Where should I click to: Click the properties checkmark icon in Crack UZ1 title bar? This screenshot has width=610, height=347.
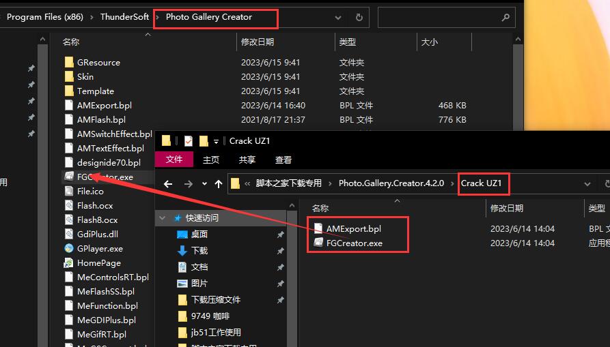pyautogui.click(x=189, y=141)
